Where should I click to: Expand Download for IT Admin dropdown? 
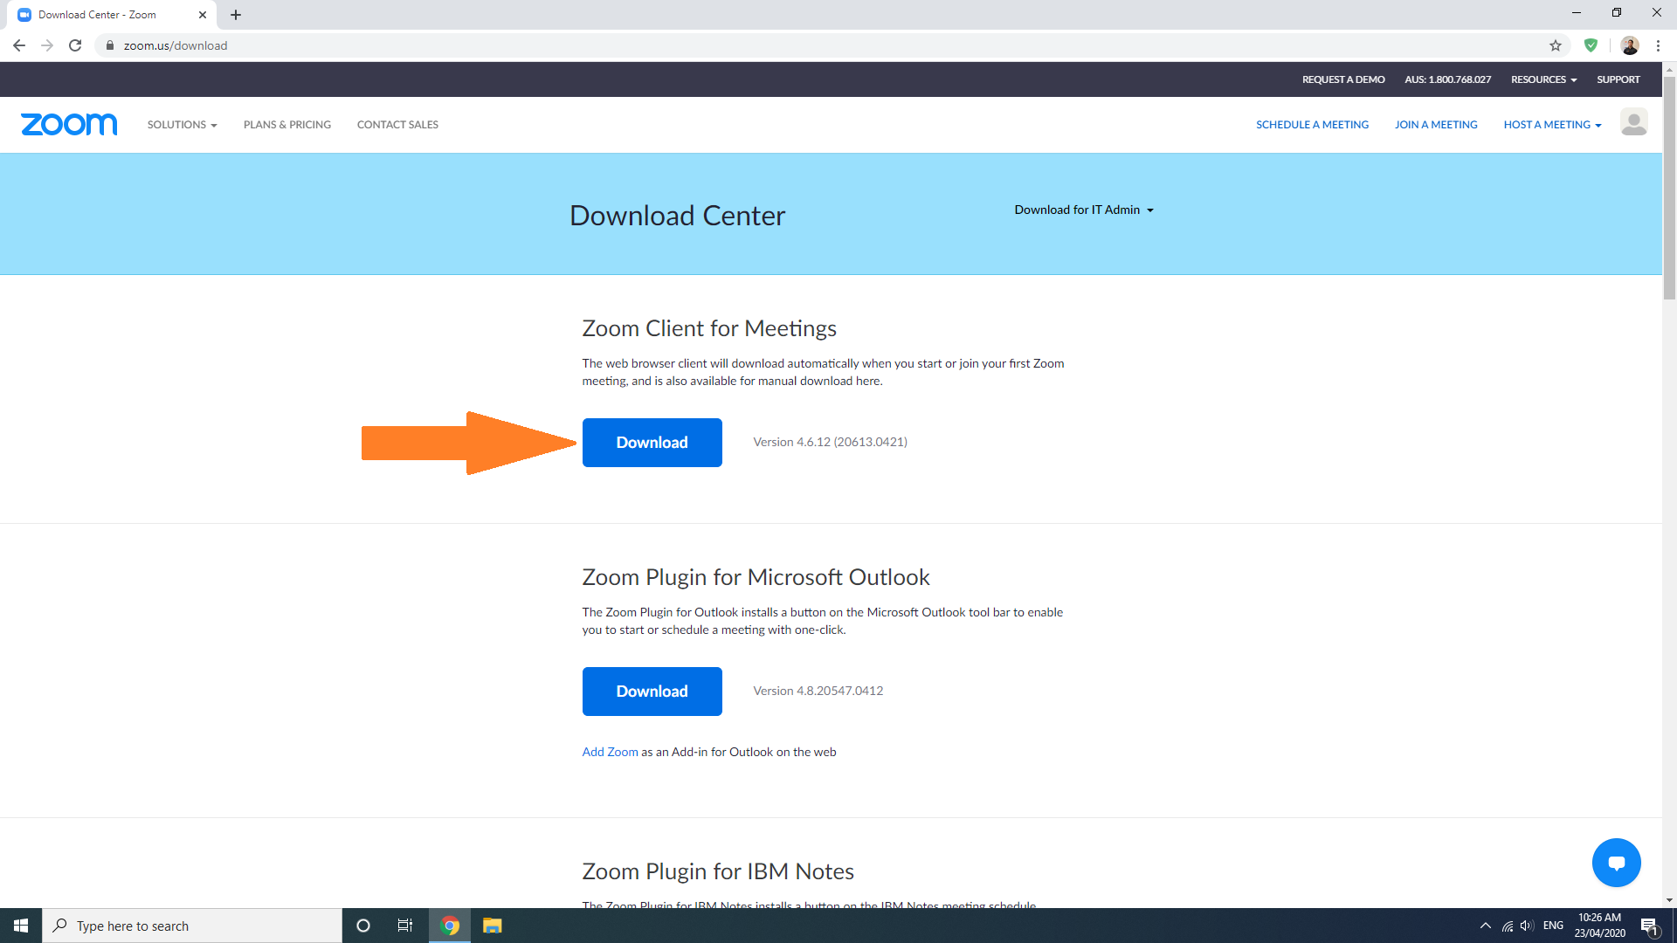point(1084,210)
